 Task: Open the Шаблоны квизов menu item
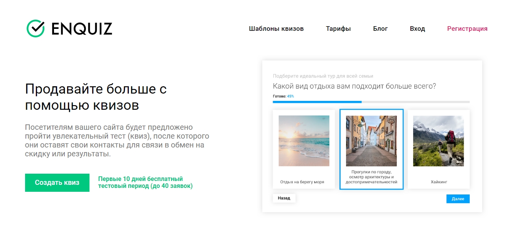click(276, 28)
